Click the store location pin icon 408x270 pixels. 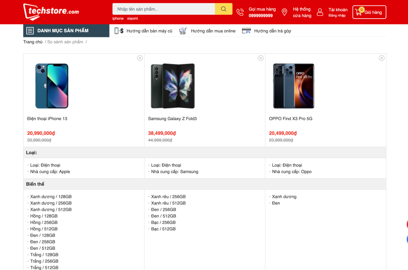coord(284,12)
